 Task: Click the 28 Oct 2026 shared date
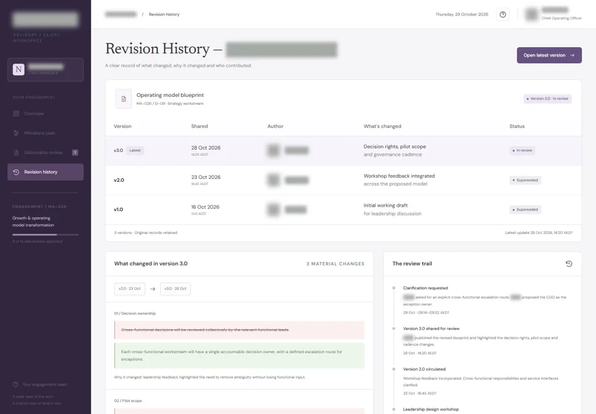(205, 148)
